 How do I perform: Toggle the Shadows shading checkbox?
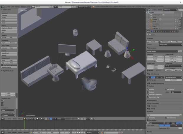[x=148, y=92]
